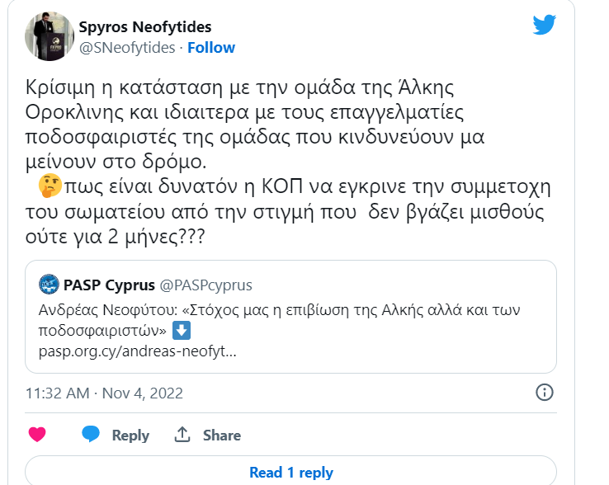The image size is (609, 485).
Task: Click the reply speech bubble icon
Action: pos(91,434)
